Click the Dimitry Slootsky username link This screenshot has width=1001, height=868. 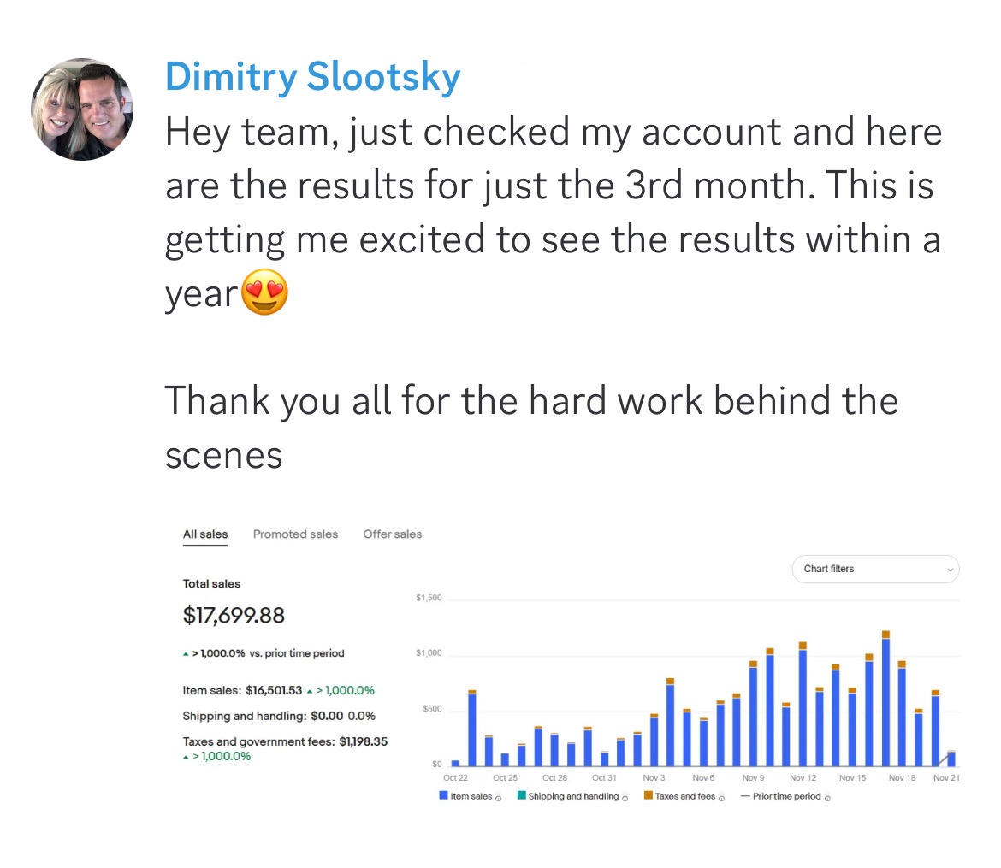pos(312,78)
